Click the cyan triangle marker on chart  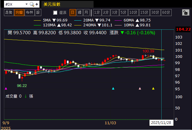click(x=113, y=88)
